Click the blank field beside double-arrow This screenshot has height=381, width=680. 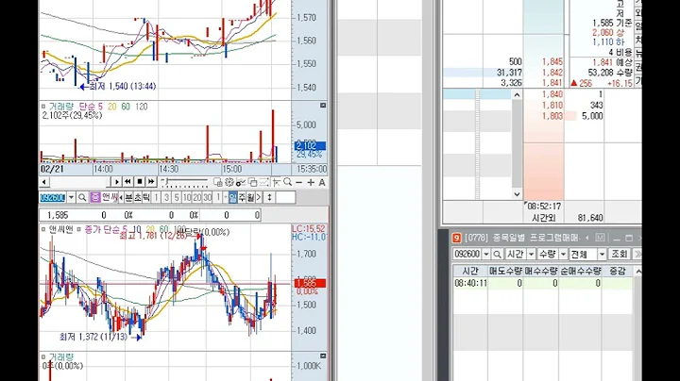click(285, 197)
